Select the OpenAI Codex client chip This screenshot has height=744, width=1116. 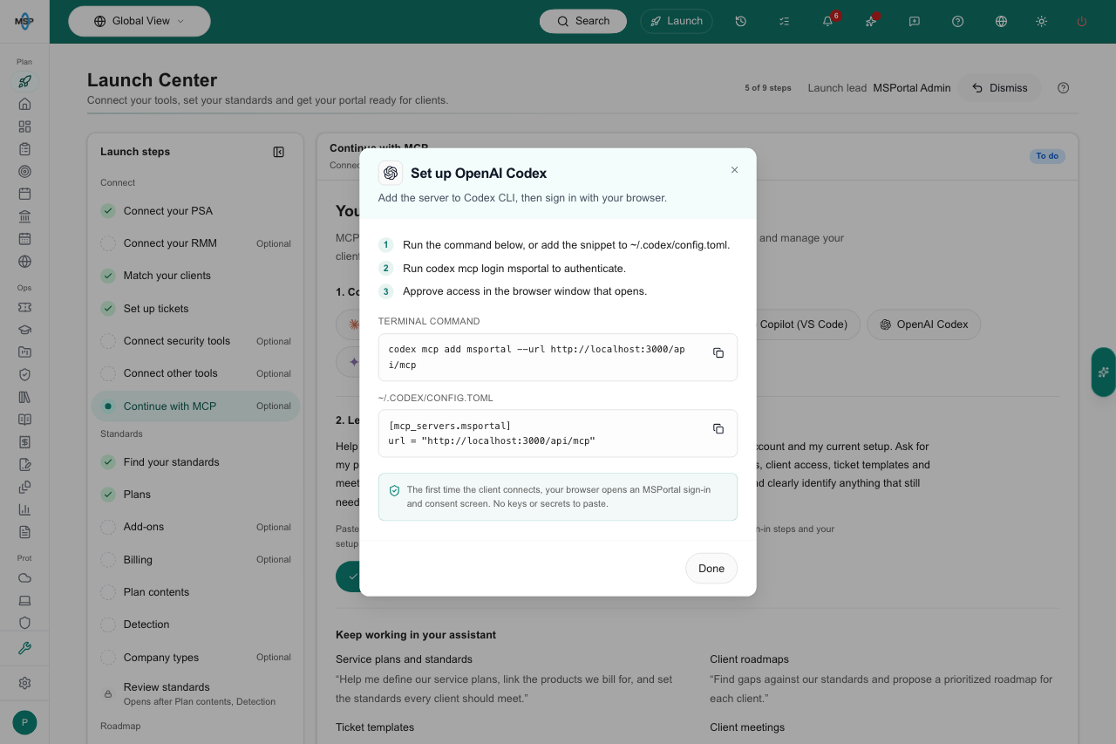tap(923, 324)
